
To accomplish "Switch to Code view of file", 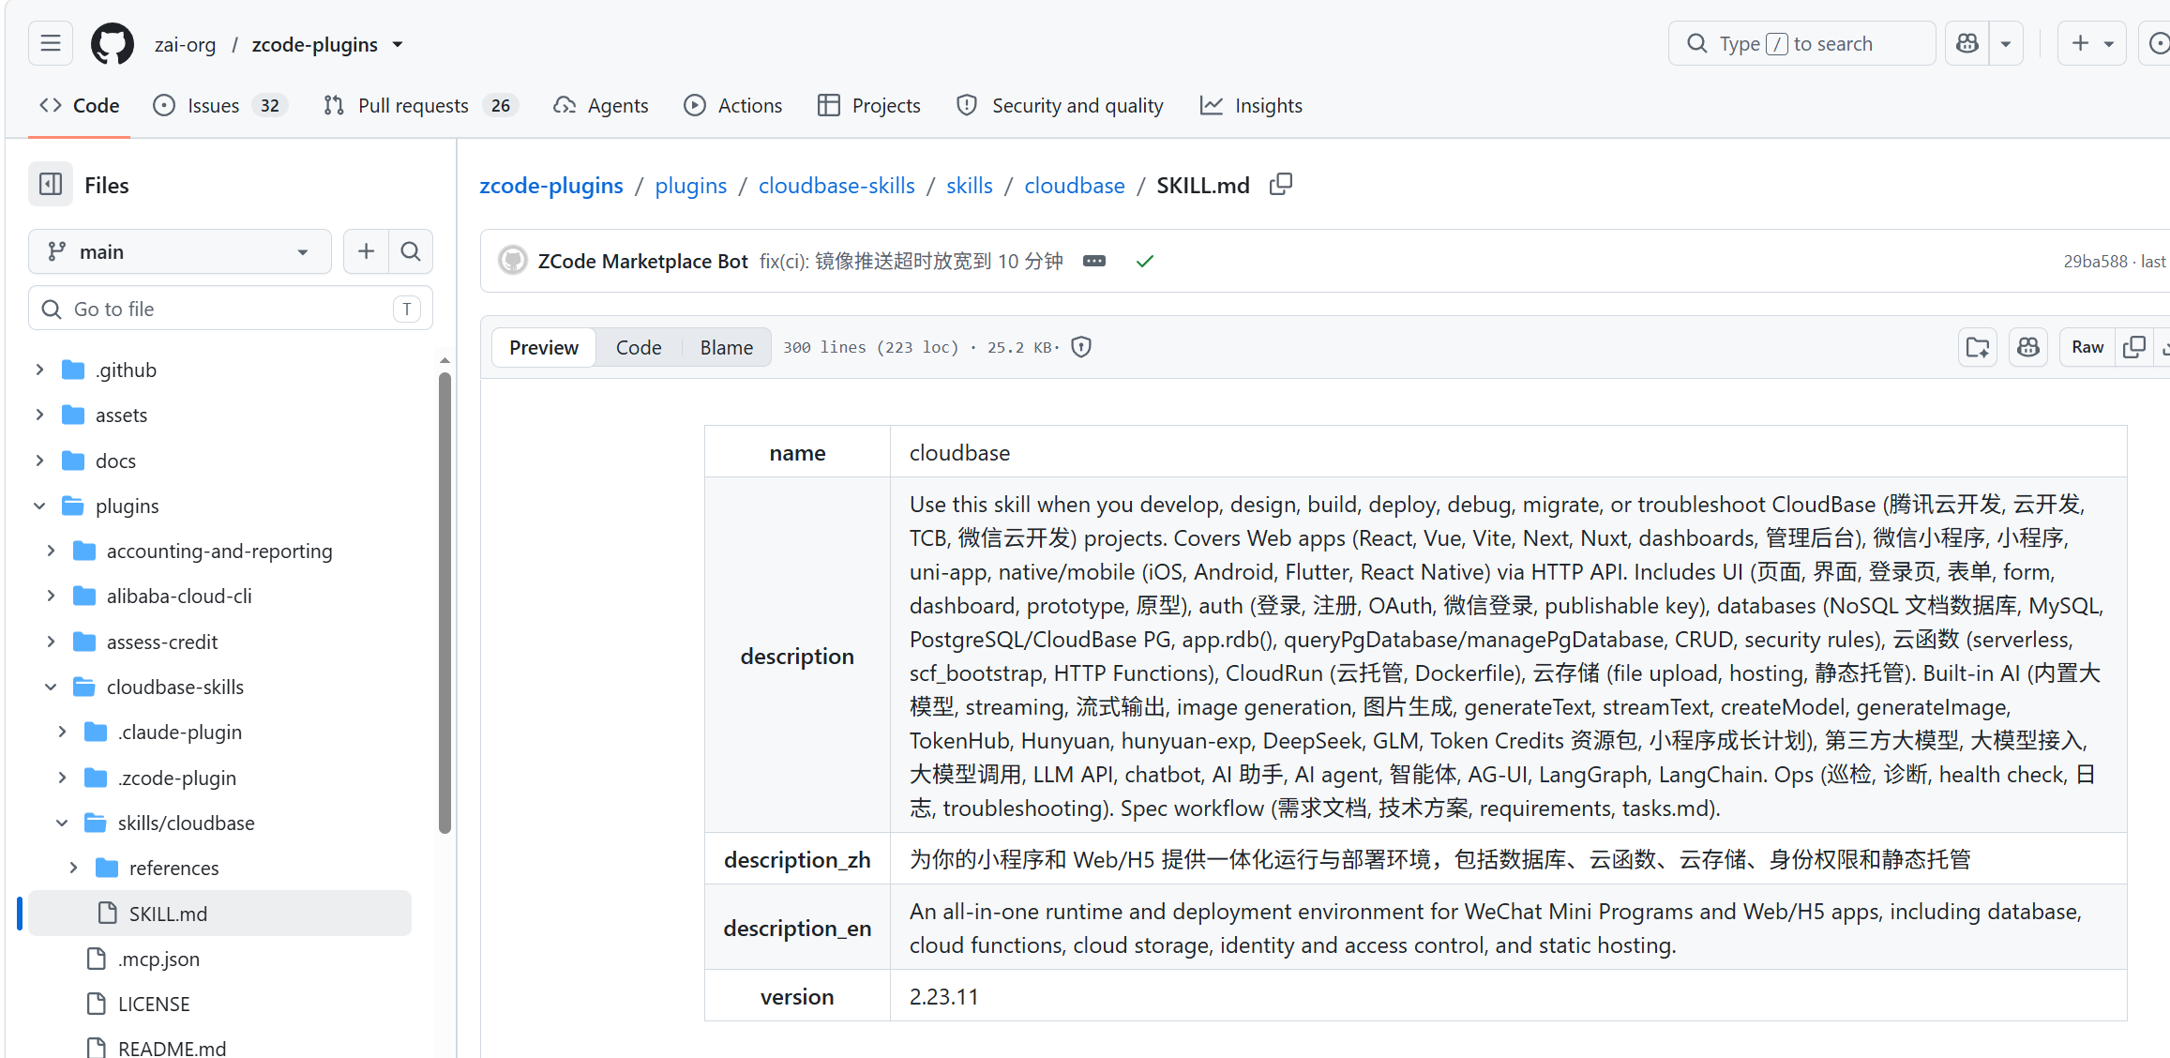I will point(639,347).
